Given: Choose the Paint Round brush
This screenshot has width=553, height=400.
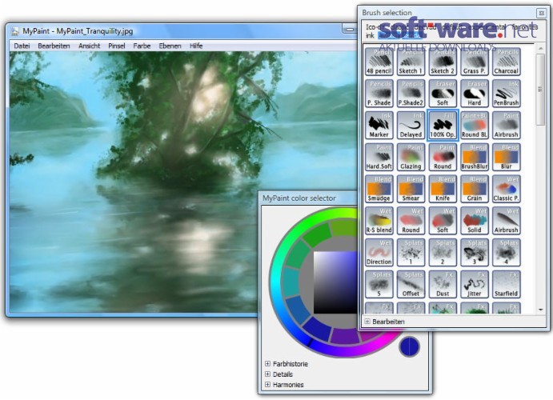Looking at the screenshot, I should [x=443, y=157].
